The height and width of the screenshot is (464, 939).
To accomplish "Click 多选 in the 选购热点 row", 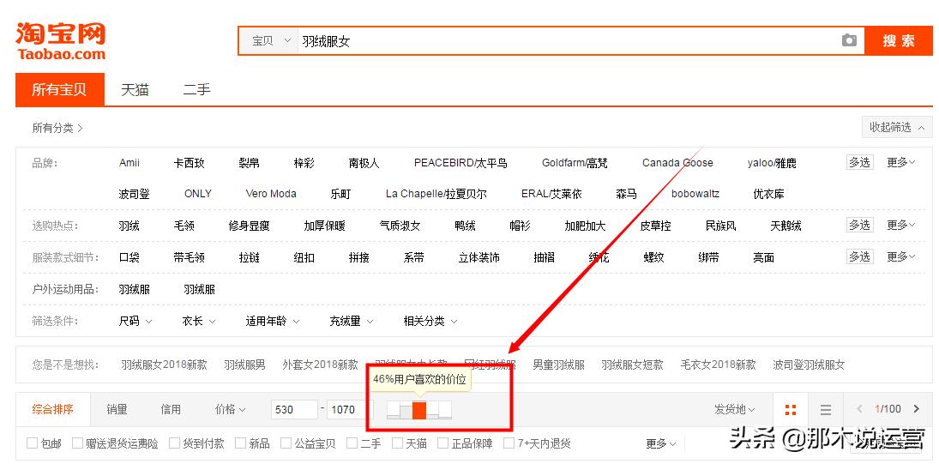I will coord(859,225).
